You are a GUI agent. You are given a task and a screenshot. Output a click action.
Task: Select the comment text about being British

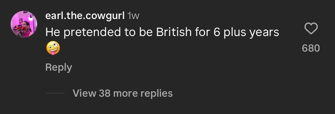[162, 33]
